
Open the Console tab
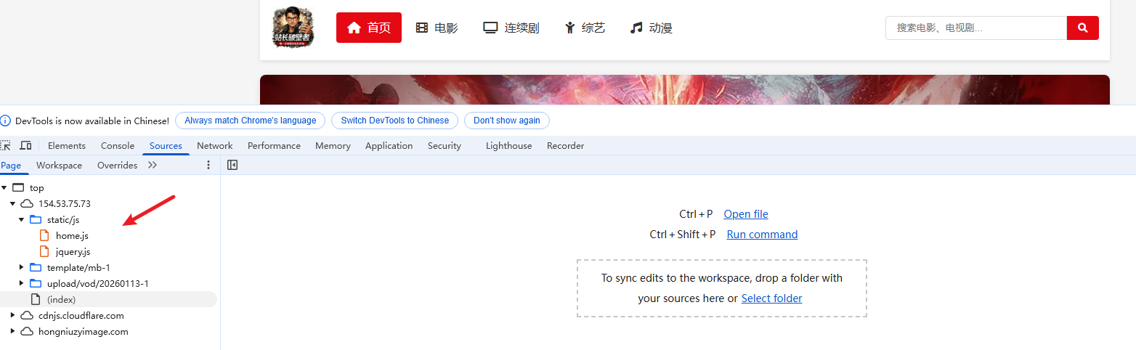118,145
